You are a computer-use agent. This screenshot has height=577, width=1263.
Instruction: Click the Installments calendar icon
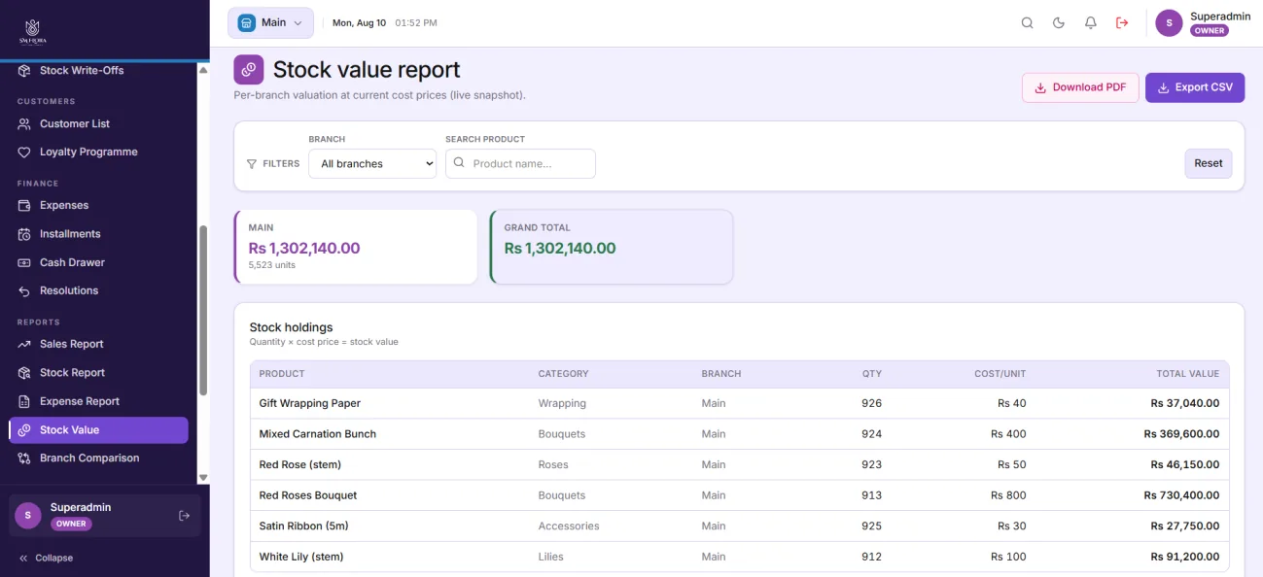click(24, 234)
